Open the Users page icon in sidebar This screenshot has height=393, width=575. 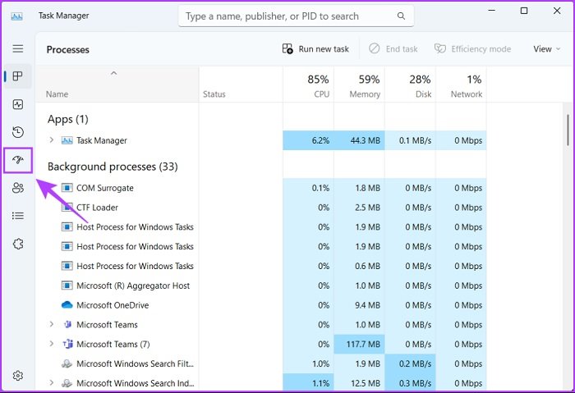pyautogui.click(x=17, y=188)
